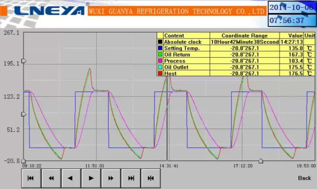
Task: Click the bottom time axis marker near 17:12:20
Action: tap(261, 161)
